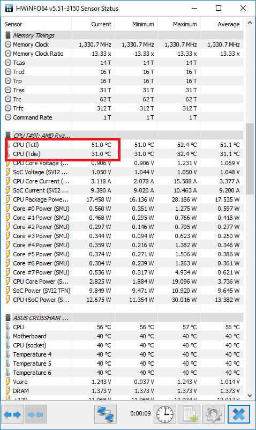
Task: Click the Memory Clock sensor icon
Action: coord(8,45)
